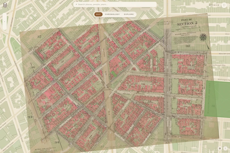Switch to the EXPLORE tab
The height and width of the screenshot is (153, 230).
tap(129, 14)
